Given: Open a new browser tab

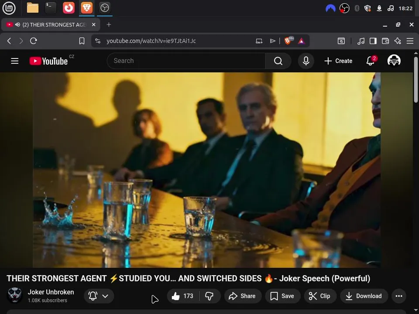Looking at the screenshot, I should (x=109, y=24).
